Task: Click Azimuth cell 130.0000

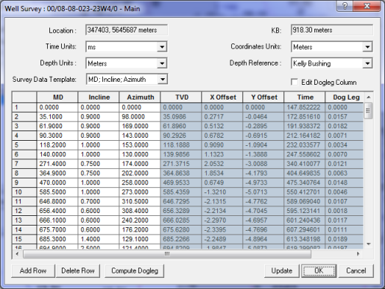Action: point(140,155)
